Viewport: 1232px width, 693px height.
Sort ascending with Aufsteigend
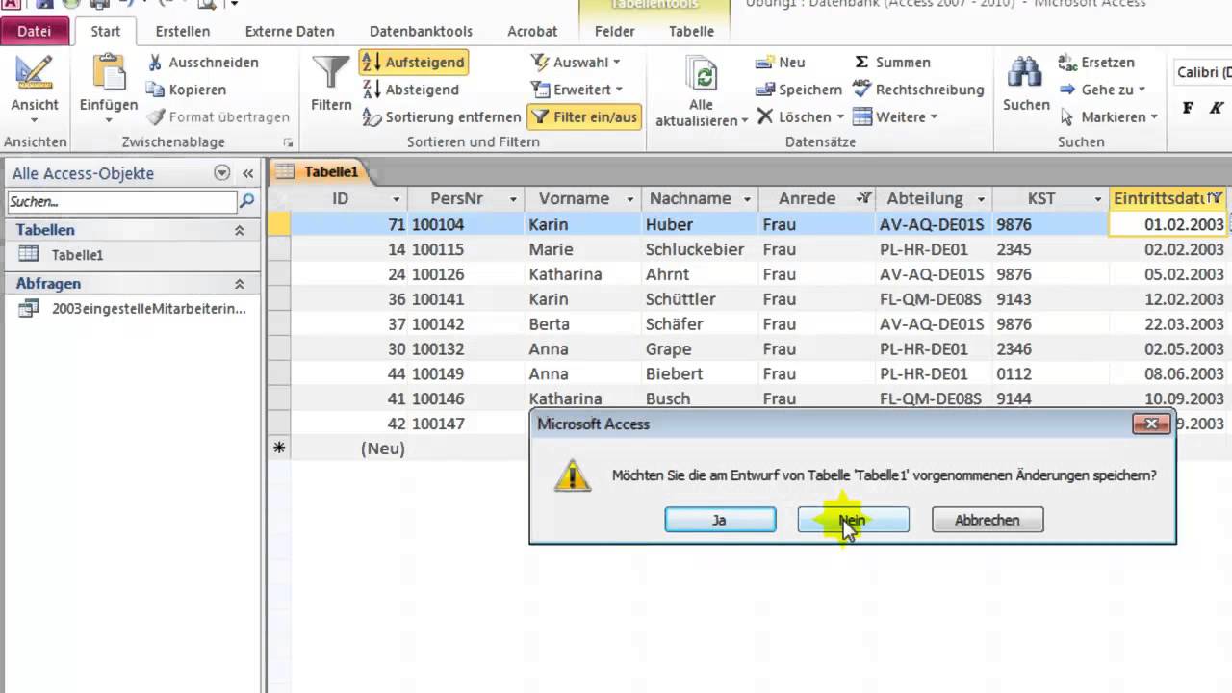pyautogui.click(x=414, y=62)
